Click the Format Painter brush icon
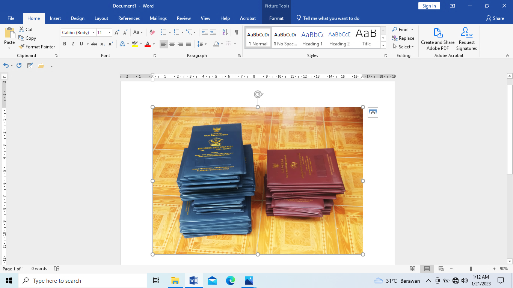This screenshot has width=513, height=288. point(21,47)
